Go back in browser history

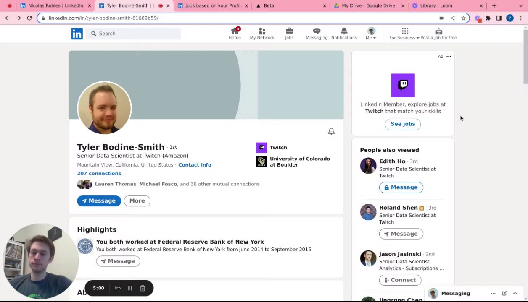coord(7,18)
